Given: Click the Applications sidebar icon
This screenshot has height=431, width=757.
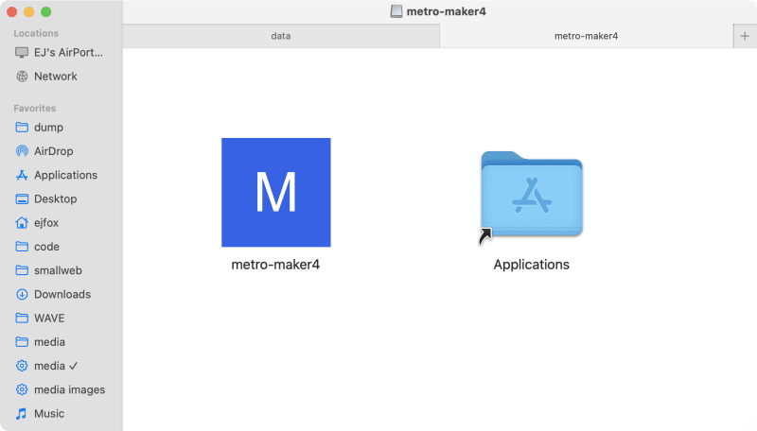Looking at the screenshot, I should tap(22, 175).
